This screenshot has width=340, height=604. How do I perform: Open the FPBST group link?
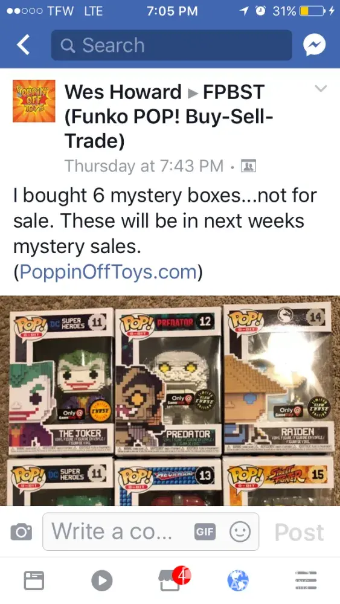coord(168,117)
